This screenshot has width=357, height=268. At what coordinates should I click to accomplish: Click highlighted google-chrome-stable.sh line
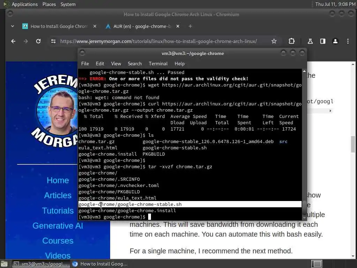[x=190, y=204]
